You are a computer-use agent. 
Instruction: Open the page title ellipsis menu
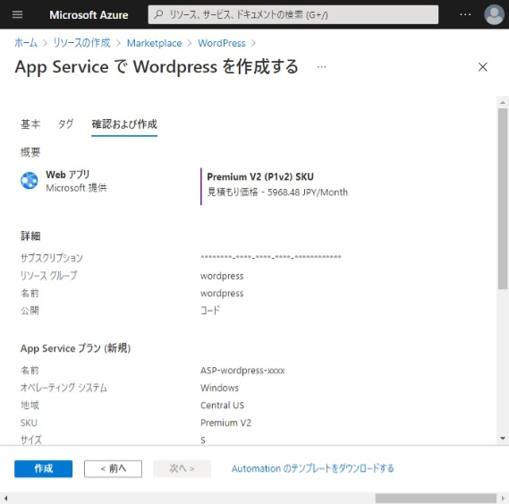tap(321, 67)
